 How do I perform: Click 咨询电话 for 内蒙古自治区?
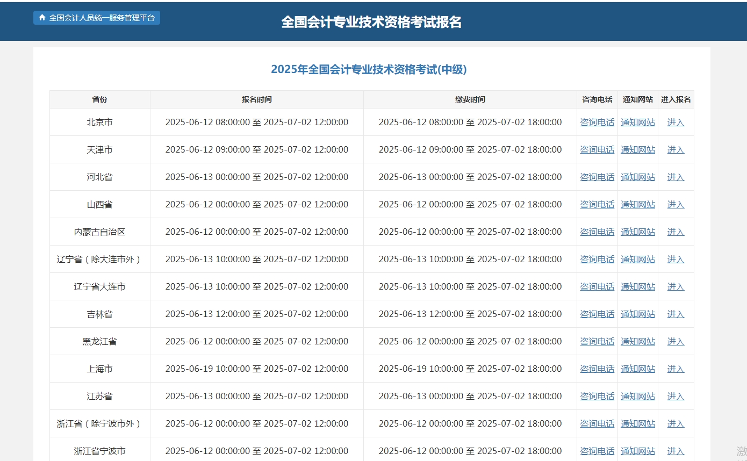pos(597,232)
